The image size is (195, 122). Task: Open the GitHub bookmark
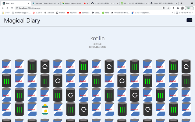tap(60, 13)
